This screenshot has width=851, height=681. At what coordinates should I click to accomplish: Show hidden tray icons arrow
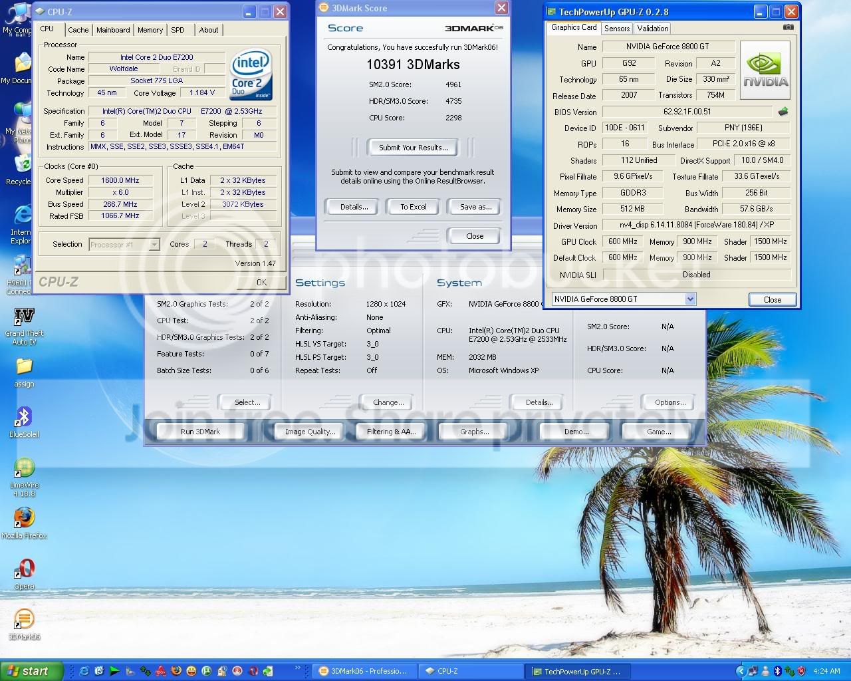click(x=741, y=671)
